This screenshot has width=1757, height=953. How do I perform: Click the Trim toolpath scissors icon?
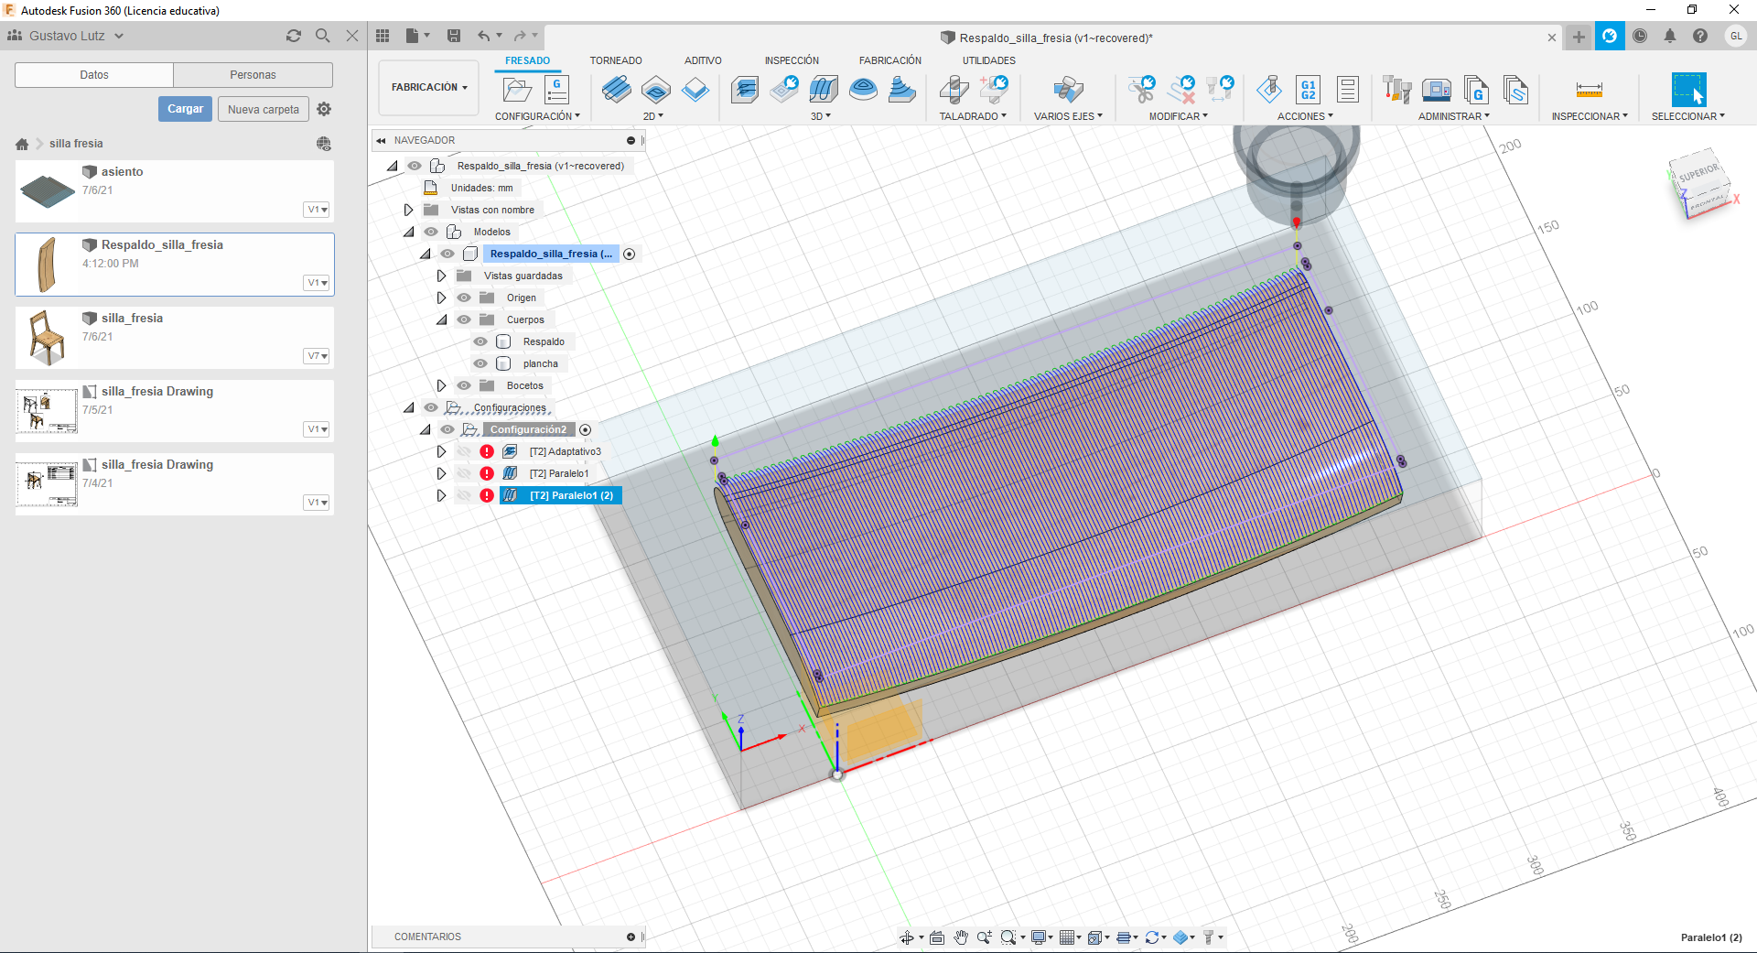click(x=1142, y=90)
